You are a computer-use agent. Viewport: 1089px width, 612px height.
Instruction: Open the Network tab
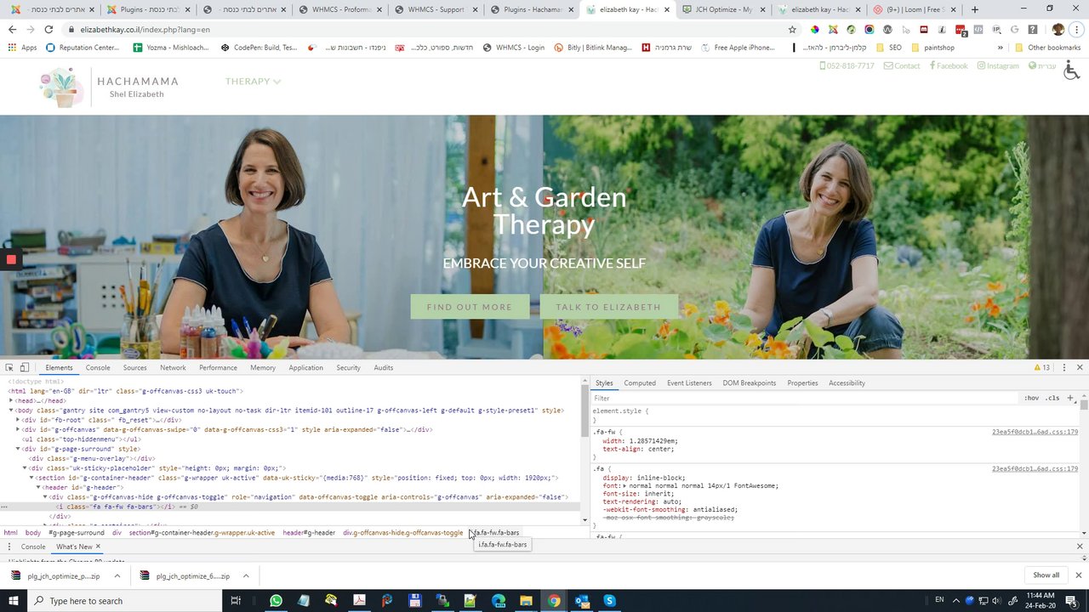pyautogui.click(x=173, y=367)
